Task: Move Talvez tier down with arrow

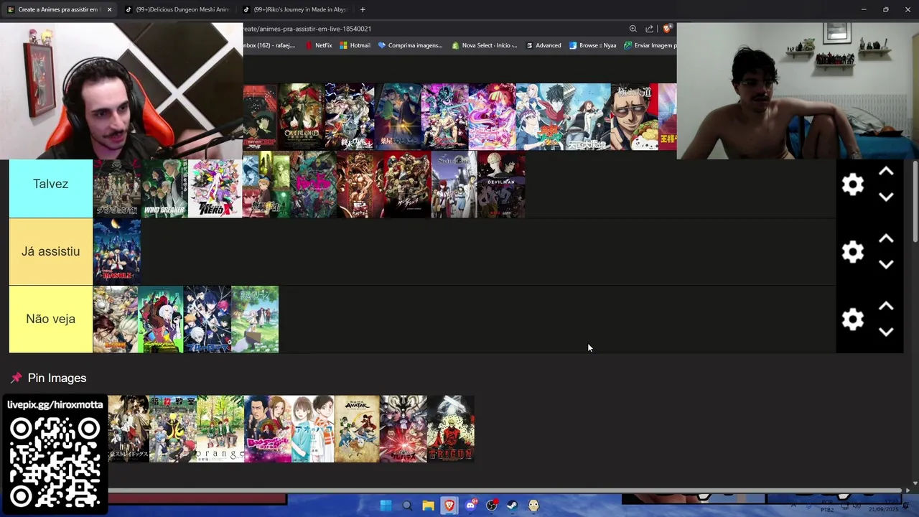Action: [886, 197]
